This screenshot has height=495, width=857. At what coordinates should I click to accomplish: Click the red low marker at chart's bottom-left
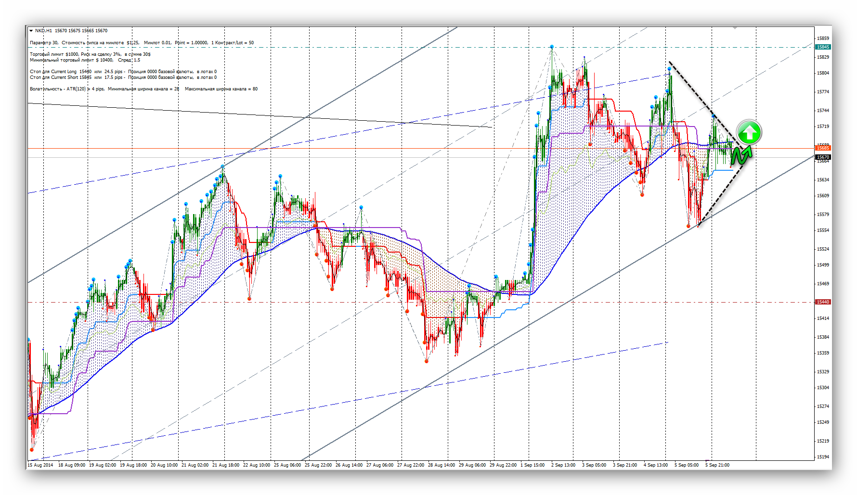tap(32, 450)
